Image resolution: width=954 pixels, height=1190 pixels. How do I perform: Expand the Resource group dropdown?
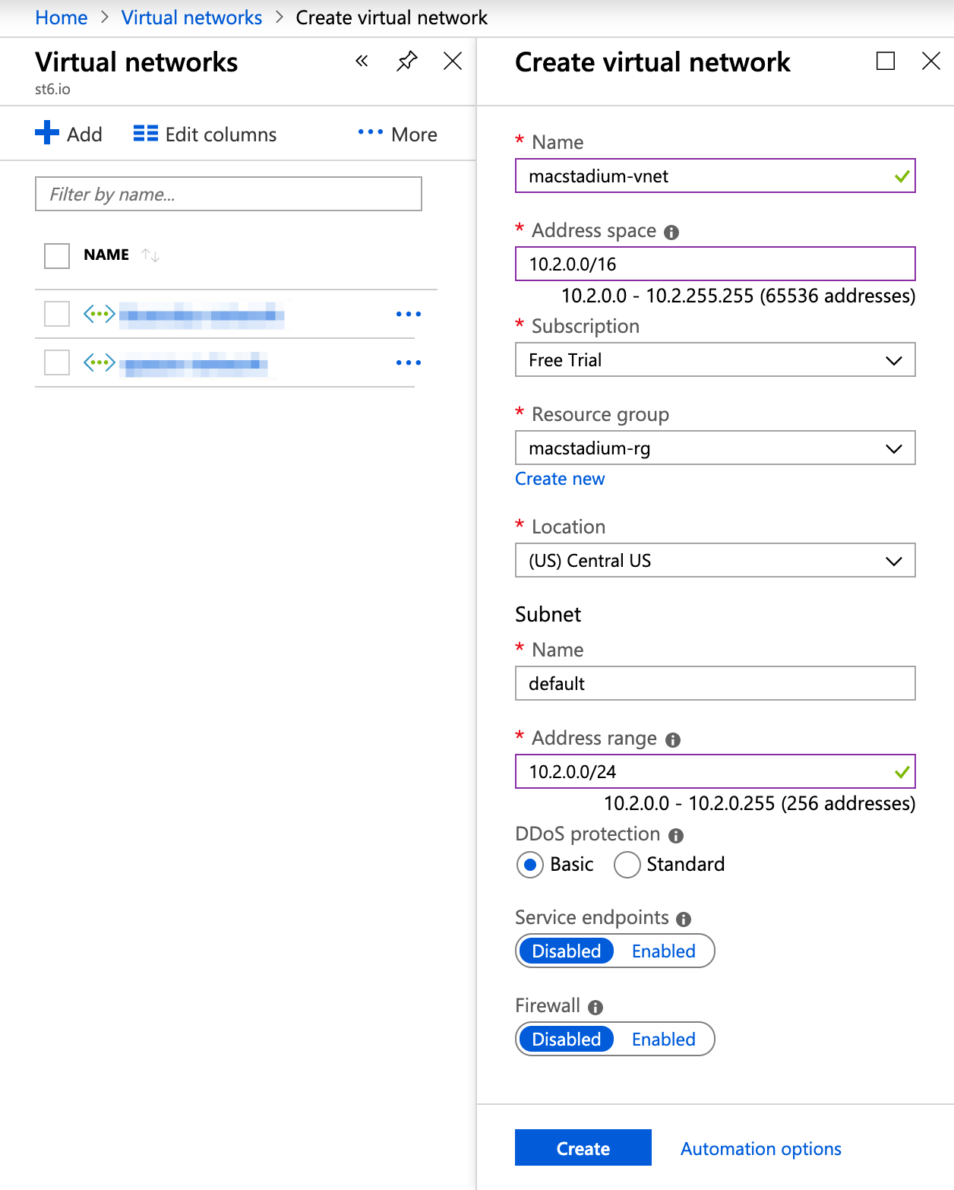click(896, 448)
